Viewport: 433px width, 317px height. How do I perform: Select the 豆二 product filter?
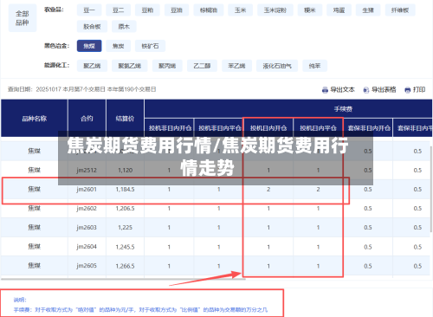pyautogui.click(x=118, y=10)
